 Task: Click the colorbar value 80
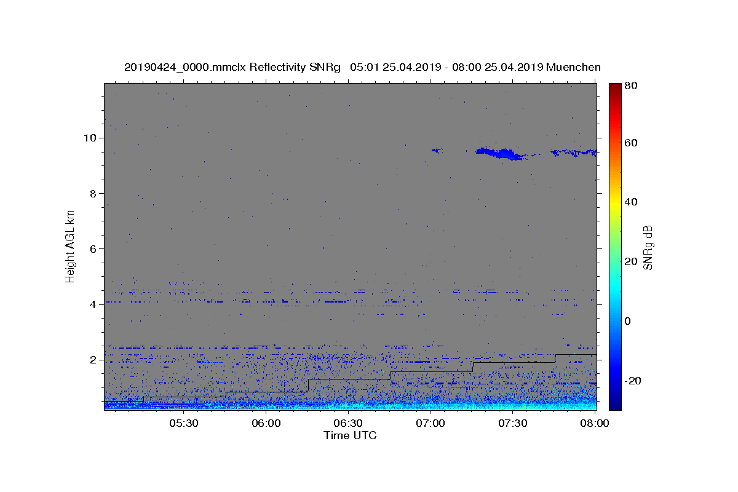(630, 86)
